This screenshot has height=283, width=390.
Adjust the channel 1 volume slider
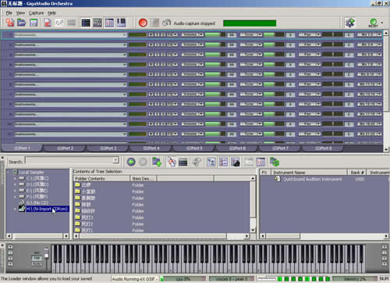215,34
